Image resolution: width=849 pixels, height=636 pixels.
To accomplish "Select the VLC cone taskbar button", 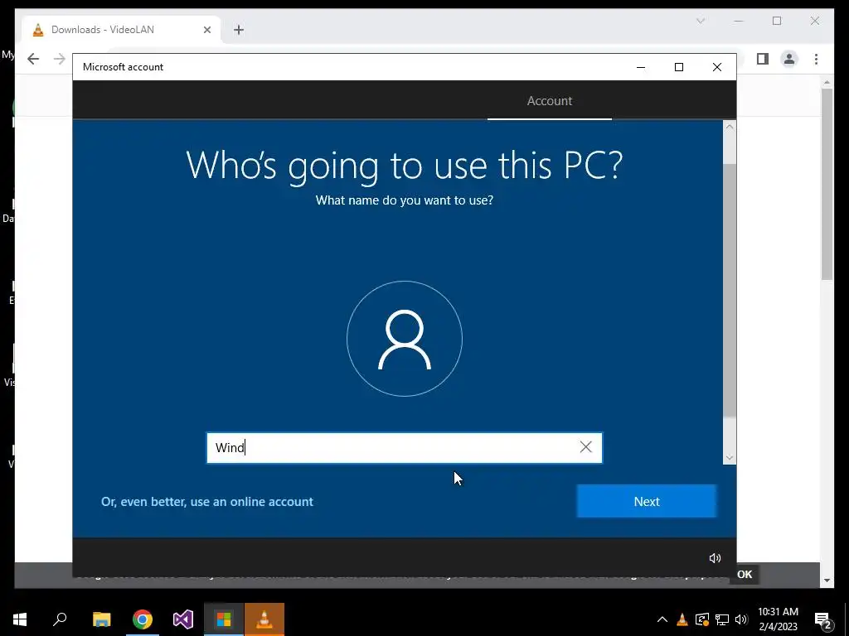I will coord(264,619).
